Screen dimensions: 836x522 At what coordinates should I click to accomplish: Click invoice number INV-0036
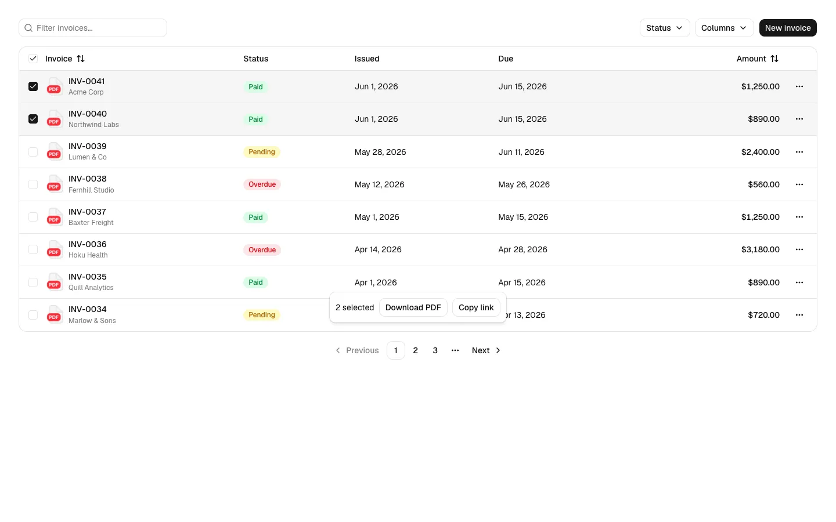click(x=88, y=244)
